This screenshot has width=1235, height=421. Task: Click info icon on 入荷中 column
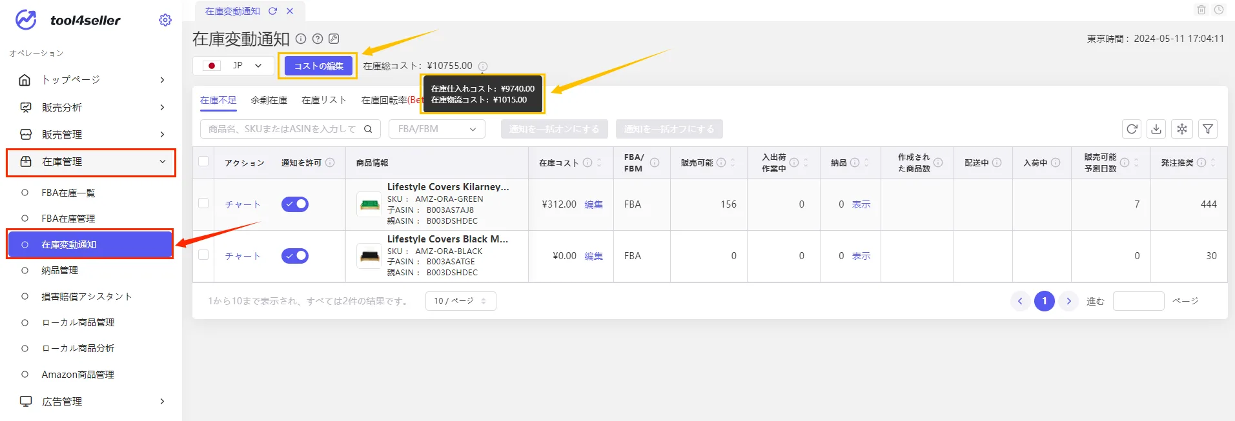click(1056, 162)
